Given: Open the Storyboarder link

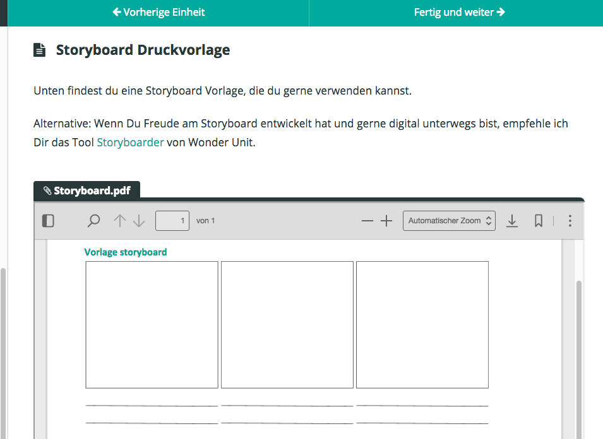Looking at the screenshot, I should click(130, 143).
